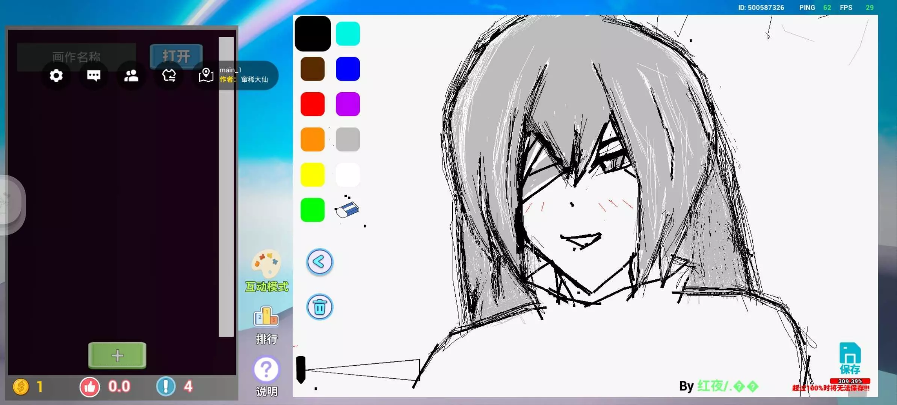Screen dimensions: 897x405
Task: Click the undo back arrow button
Action: [x=320, y=262]
